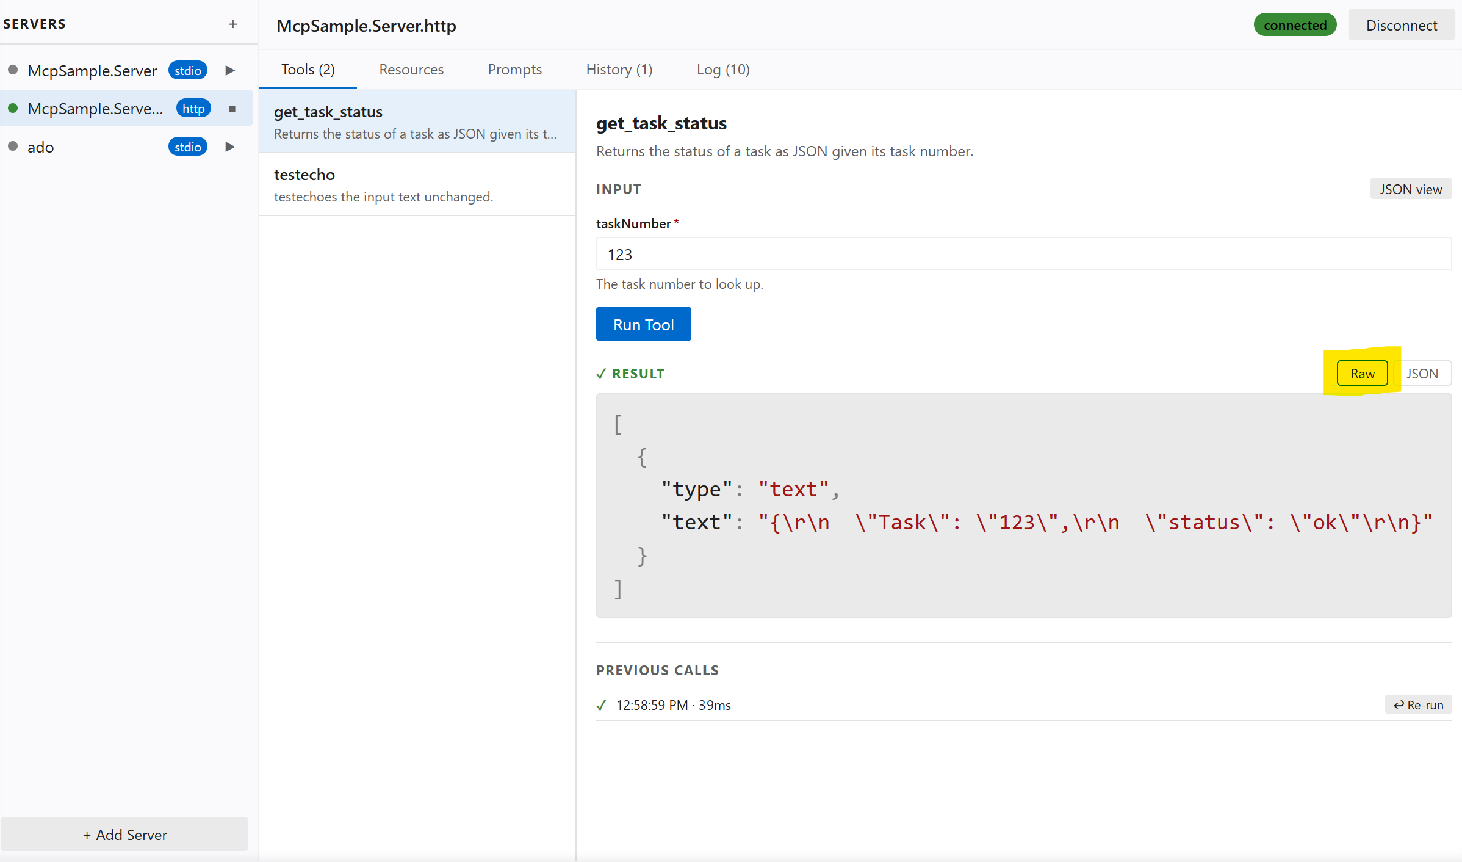The width and height of the screenshot is (1462, 862).
Task: Switch the result view to Raw
Action: [x=1363, y=373]
